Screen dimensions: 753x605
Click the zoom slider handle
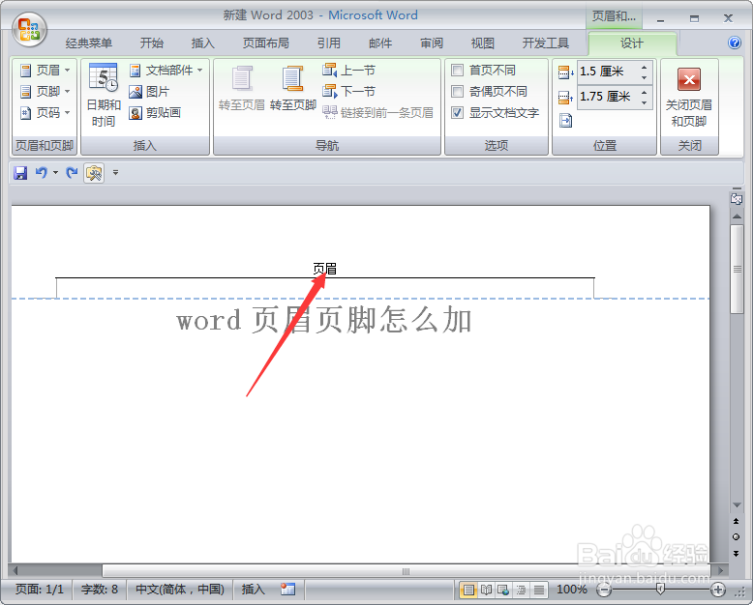click(661, 590)
